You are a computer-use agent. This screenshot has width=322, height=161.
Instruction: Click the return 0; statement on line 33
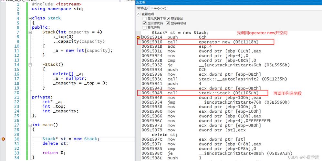[54, 153]
